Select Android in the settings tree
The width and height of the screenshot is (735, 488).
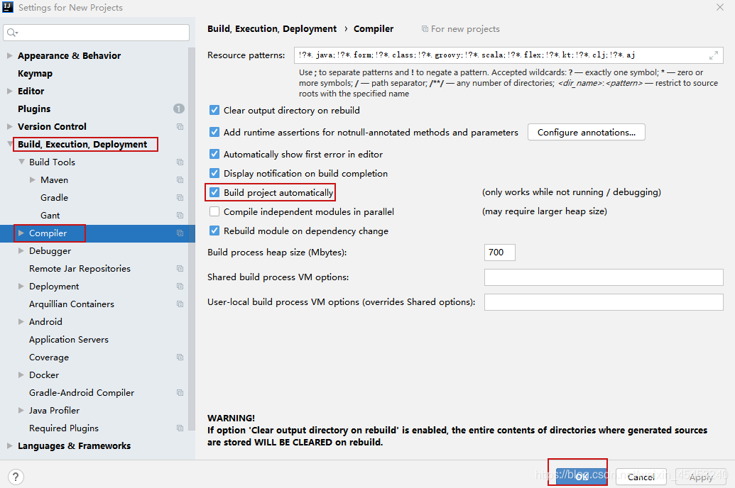click(x=45, y=322)
